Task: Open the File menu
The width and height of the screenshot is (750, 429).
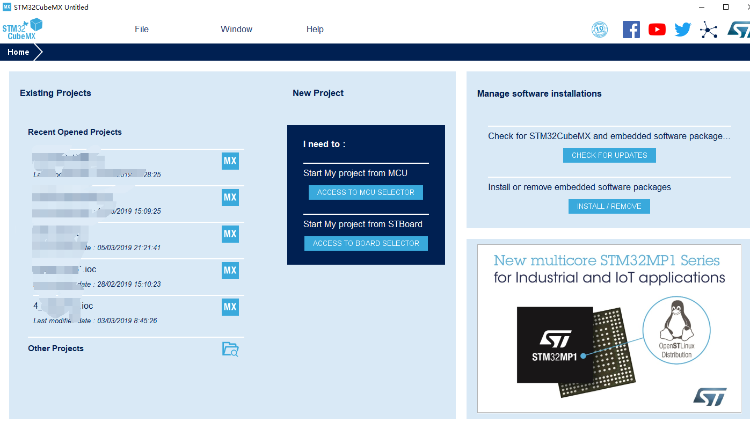Action: click(142, 30)
